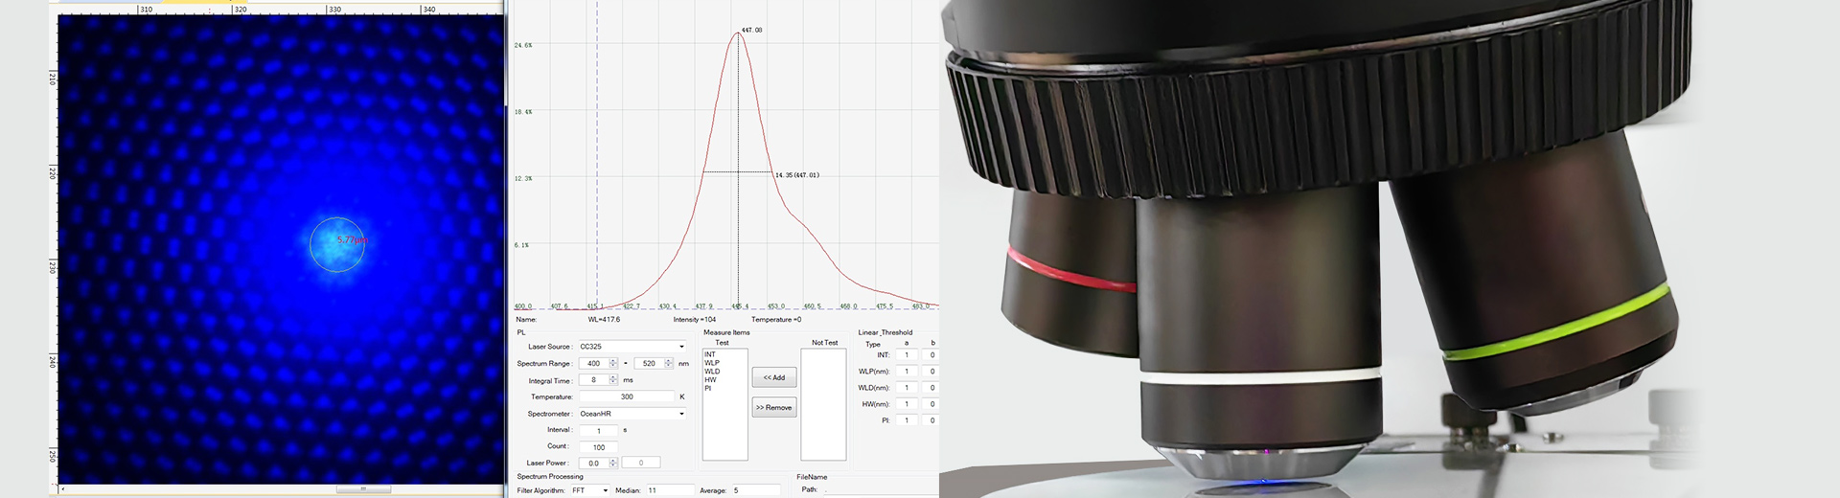Click the Spectrum Range end value stepper
Screen dimensions: 1840x498
pyautogui.click(x=668, y=364)
